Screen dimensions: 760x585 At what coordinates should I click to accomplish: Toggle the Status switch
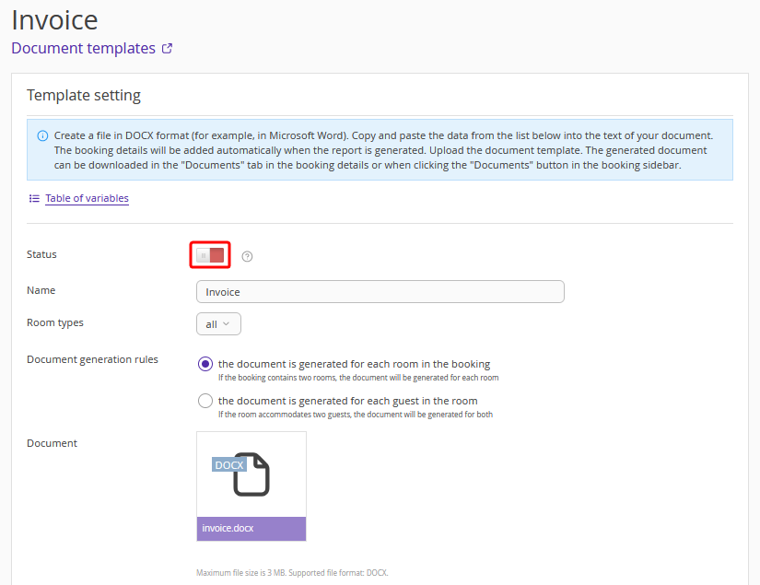[x=210, y=255]
